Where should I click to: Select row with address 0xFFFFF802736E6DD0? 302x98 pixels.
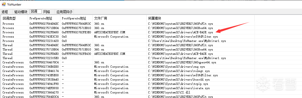128,67
